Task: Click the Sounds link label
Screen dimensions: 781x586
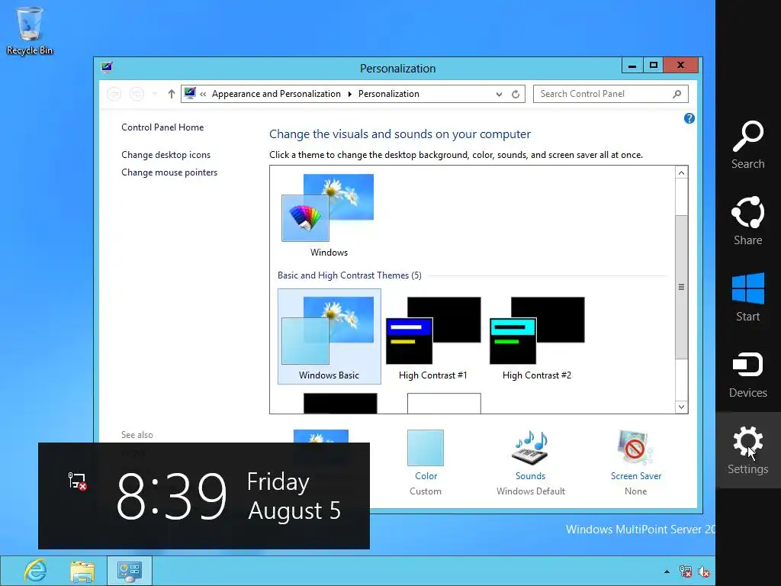Action: [x=531, y=476]
